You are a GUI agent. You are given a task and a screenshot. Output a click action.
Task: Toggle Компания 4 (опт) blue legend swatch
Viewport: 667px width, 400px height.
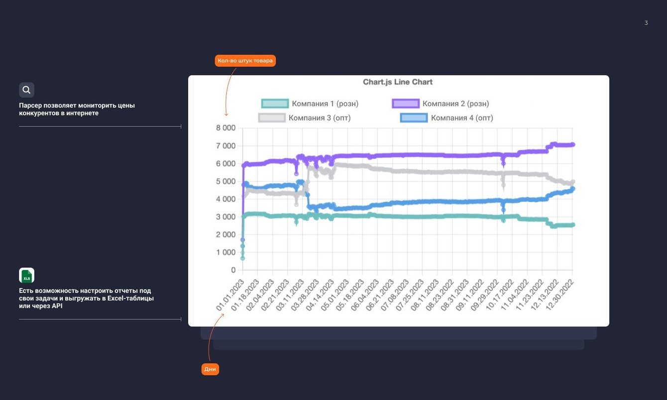(x=414, y=118)
